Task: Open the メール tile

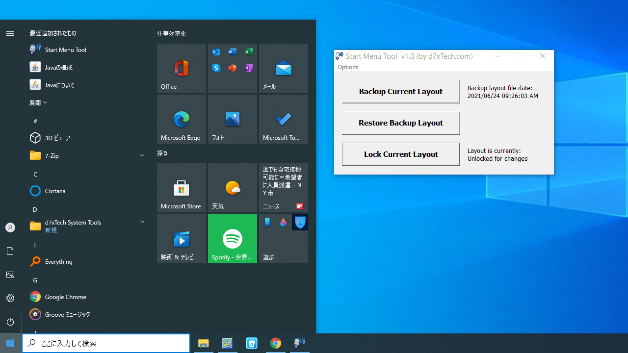Action: pos(284,68)
